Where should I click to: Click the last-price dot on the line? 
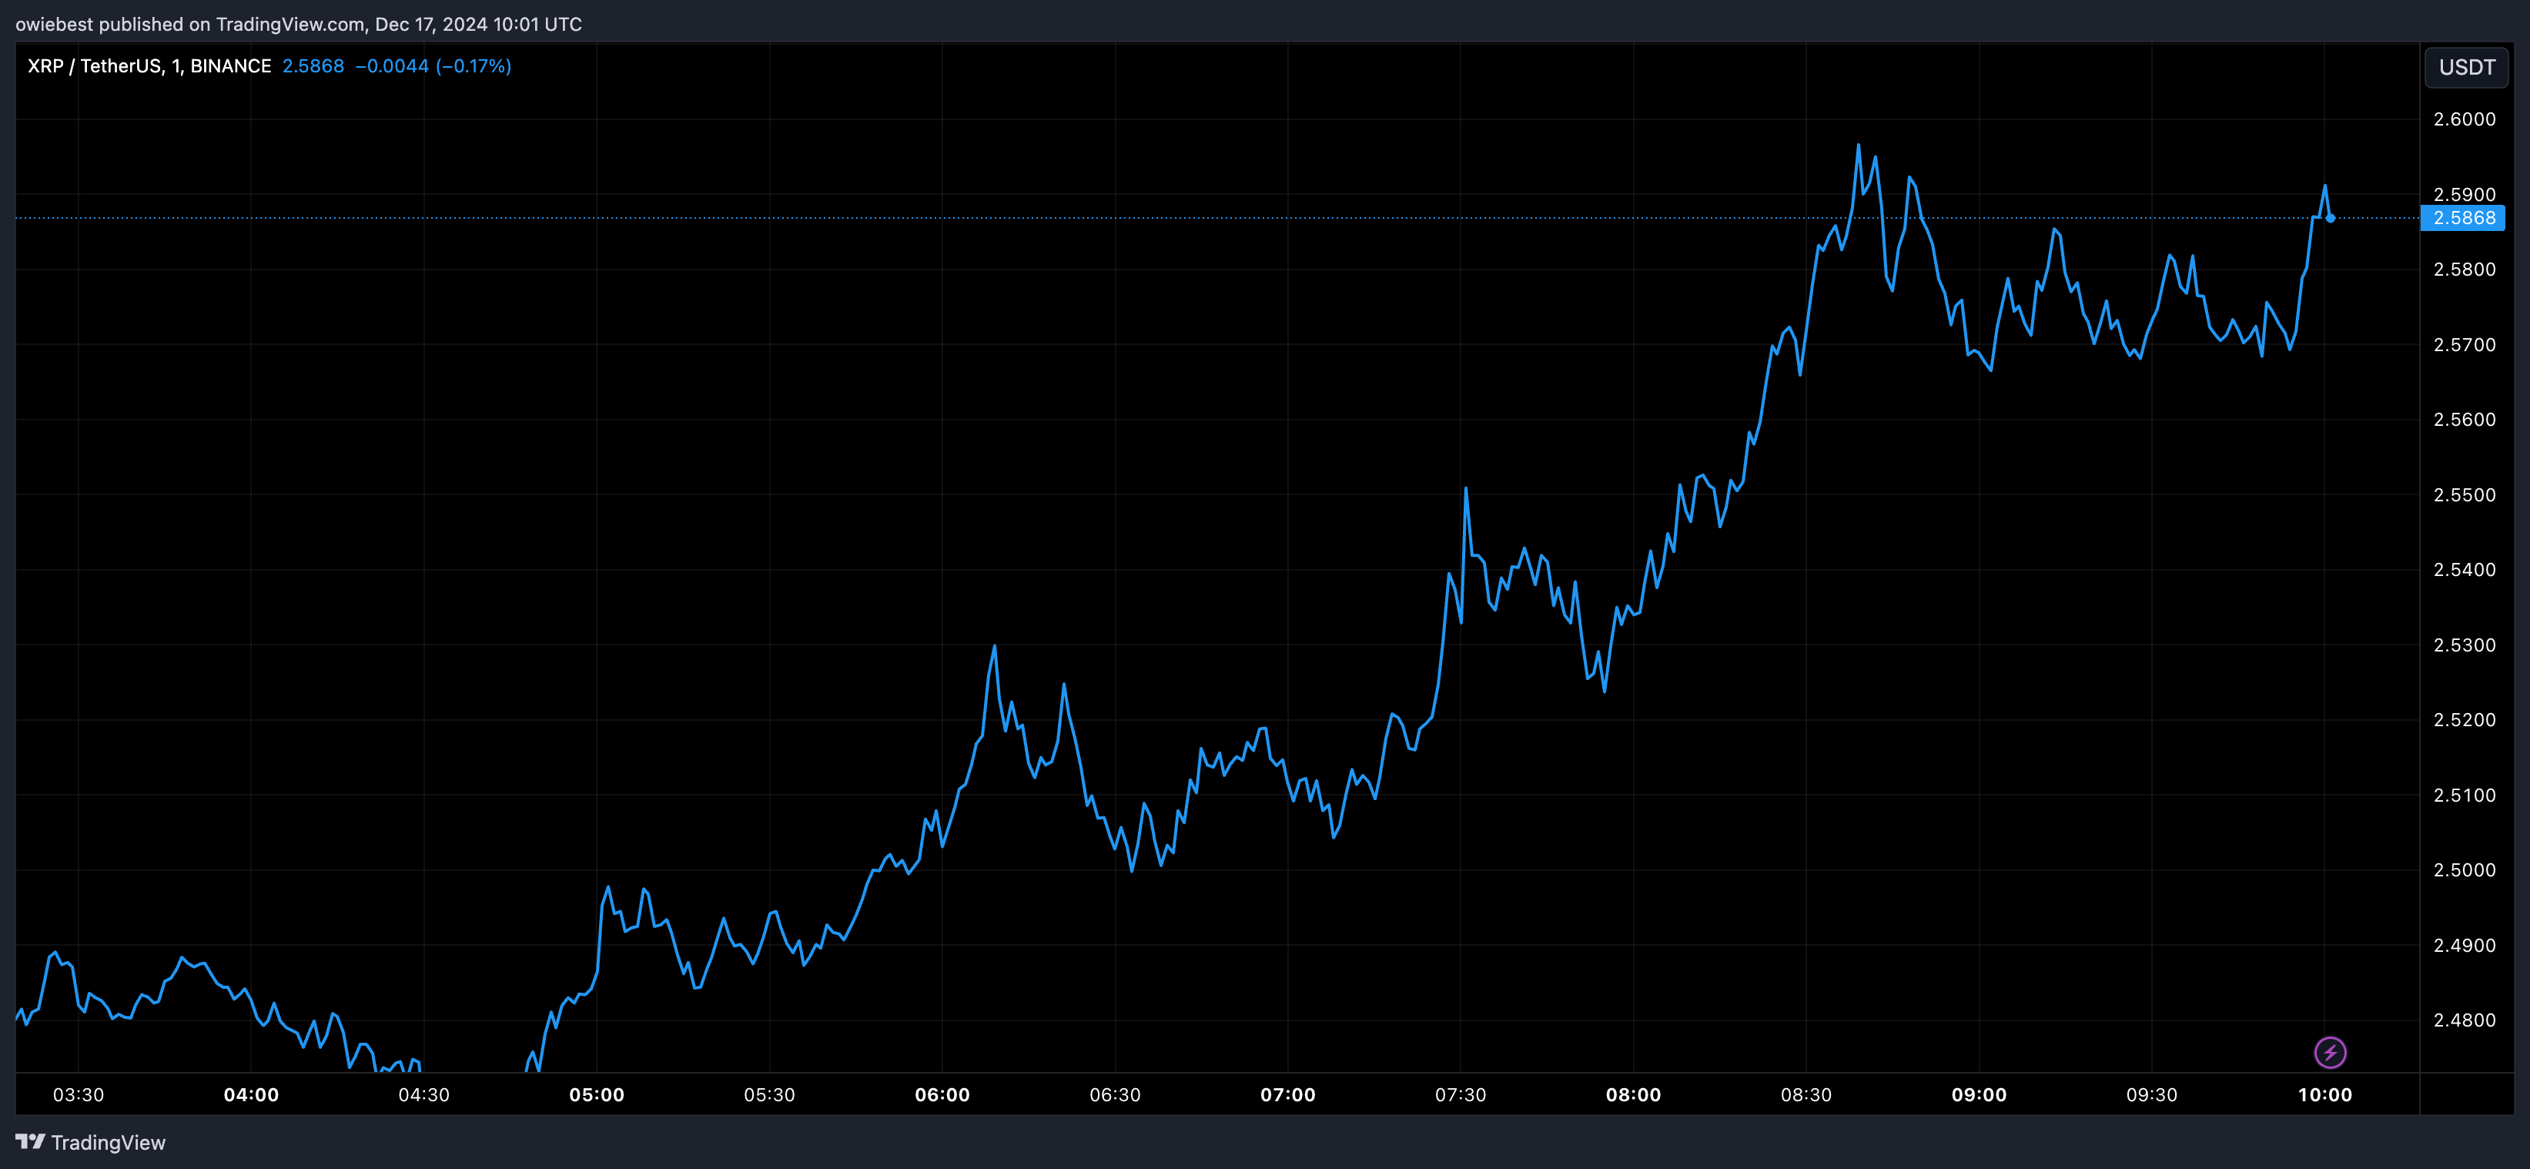(x=2330, y=218)
